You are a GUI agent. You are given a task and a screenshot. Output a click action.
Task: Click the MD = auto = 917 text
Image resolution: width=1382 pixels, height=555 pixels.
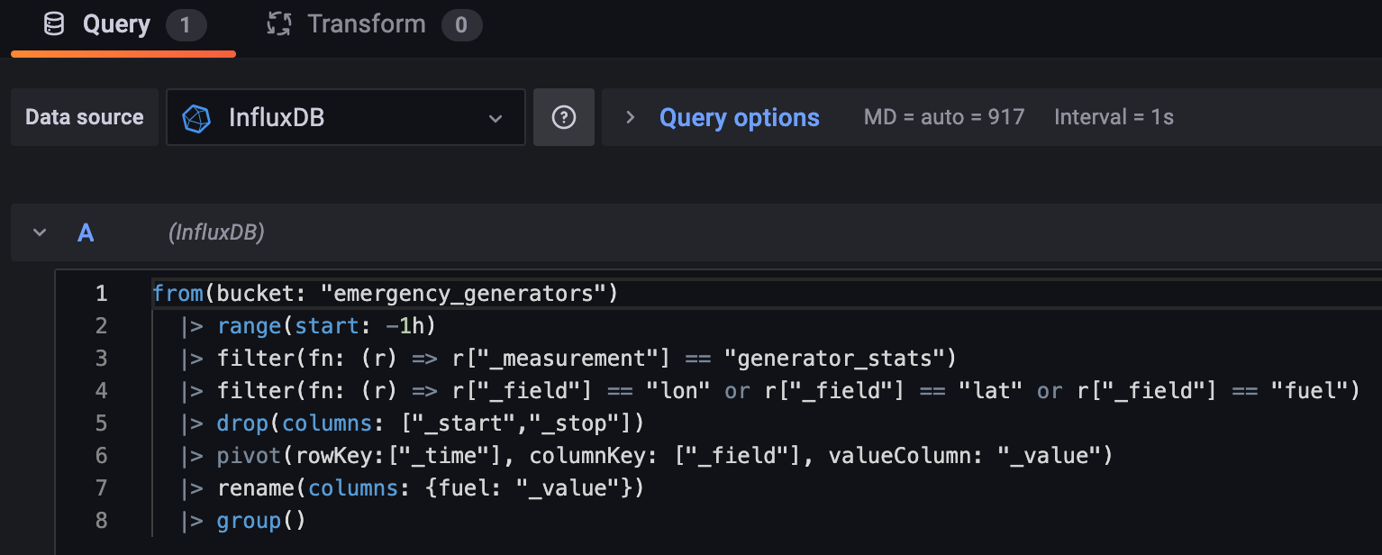tap(943, 117)
